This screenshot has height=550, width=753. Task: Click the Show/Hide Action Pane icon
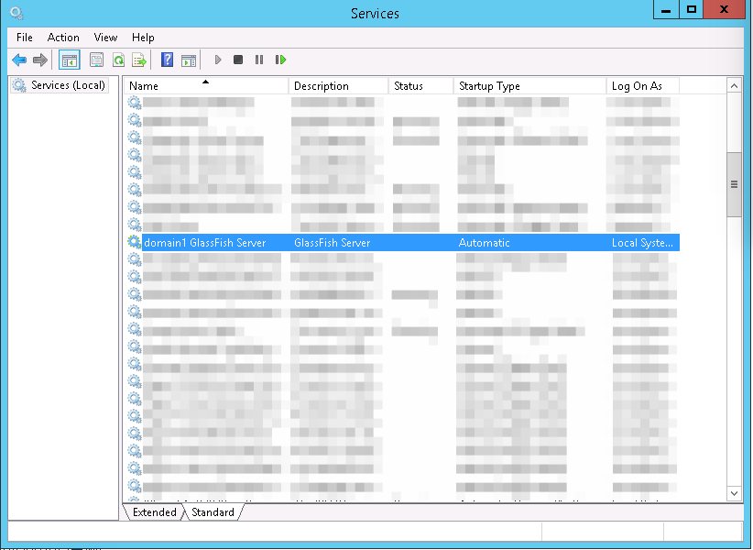(x=188, y=60)
